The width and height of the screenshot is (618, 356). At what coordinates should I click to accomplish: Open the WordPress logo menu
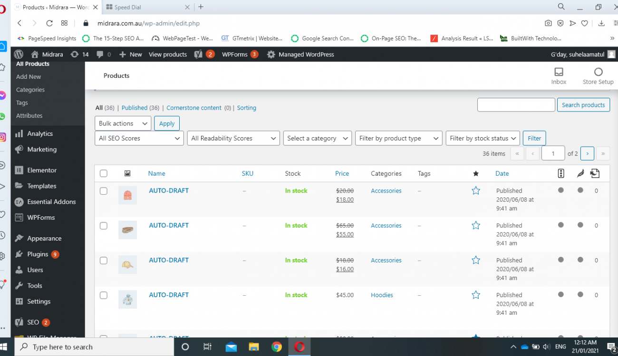tap(19, 55)
